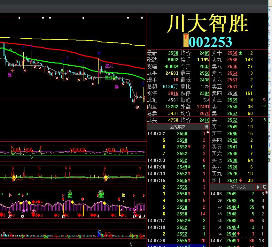Click the magenta star labeled 6

[33, 211]
